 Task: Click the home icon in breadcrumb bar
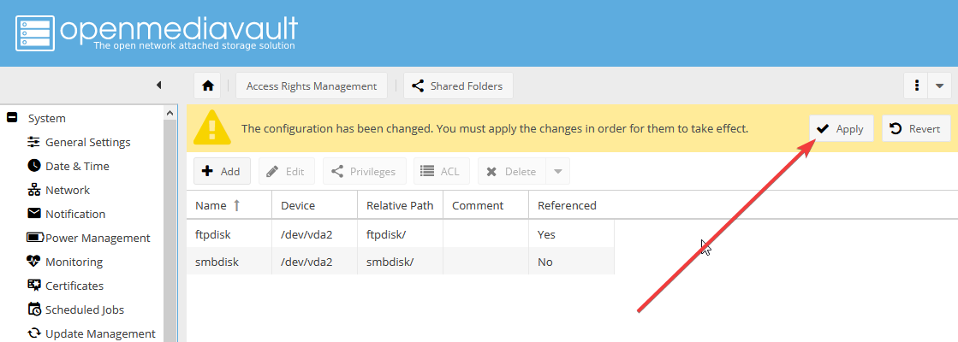(x=207, y=85)
